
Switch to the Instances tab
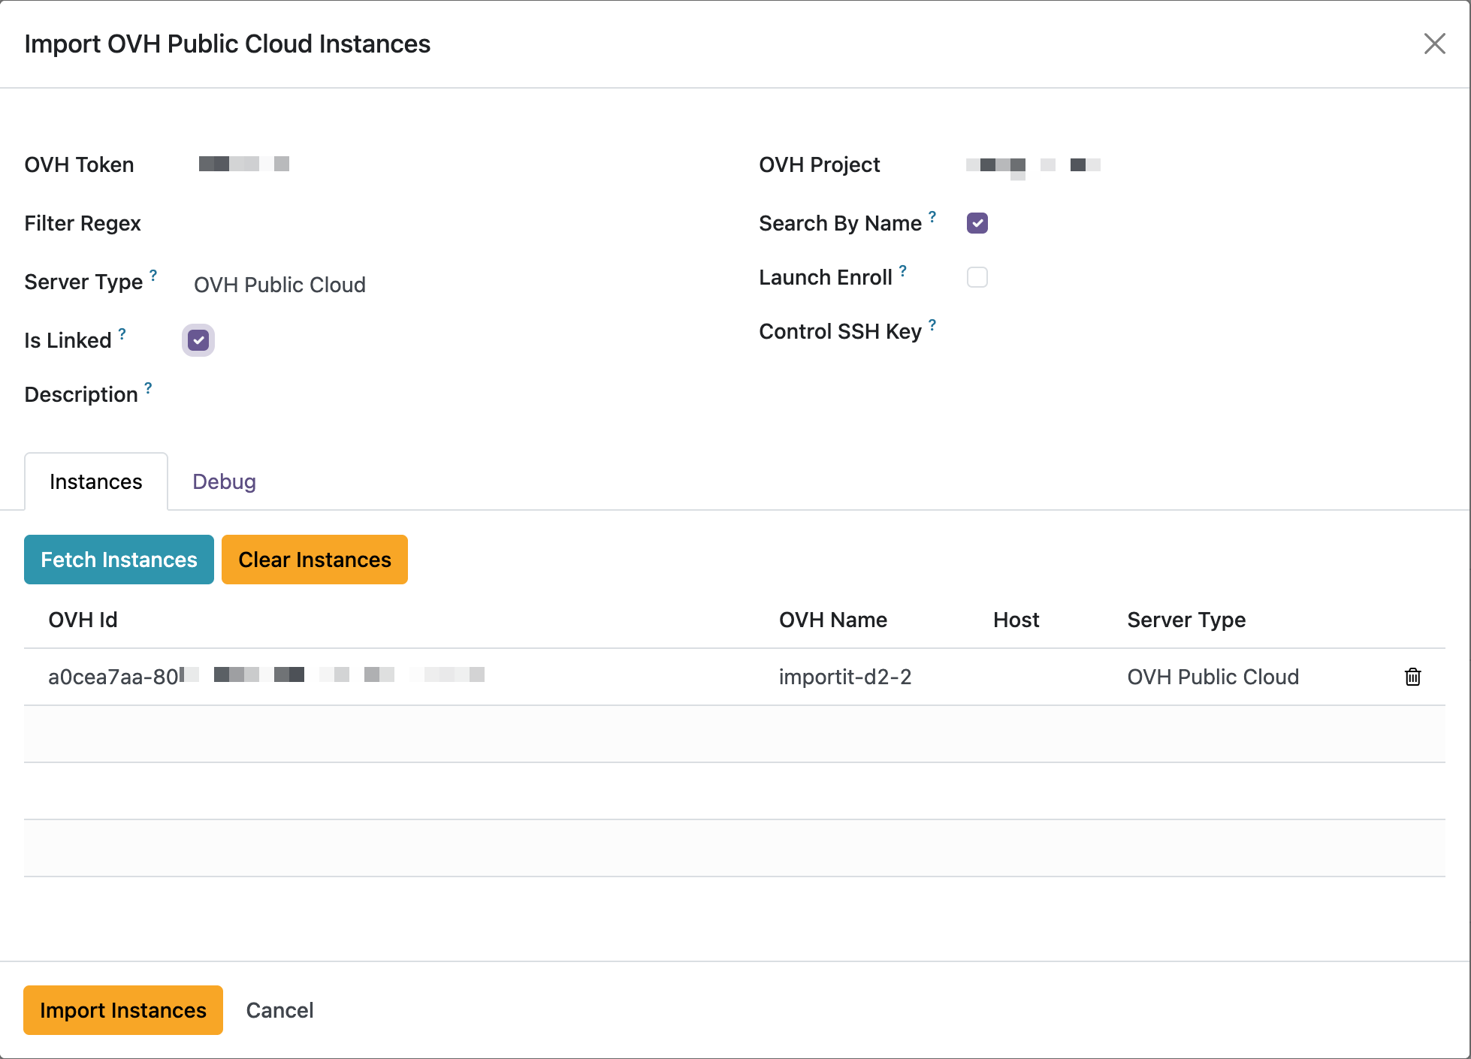pyautogui.click(x=96, y=481)
